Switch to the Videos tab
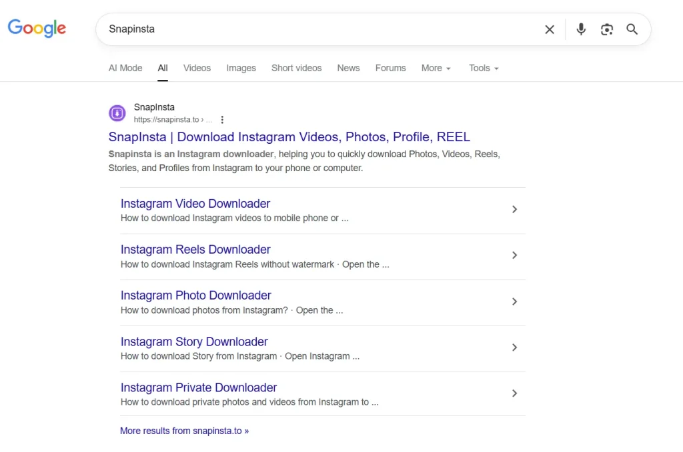Image resolution: width=683 pixels, height=452 pixels. coord(197,69)
